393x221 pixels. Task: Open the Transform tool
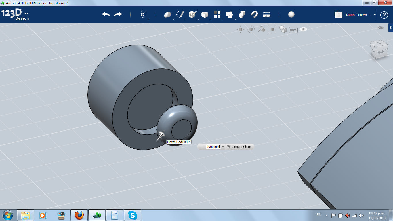pyautogui.click(x=144, y=14)
